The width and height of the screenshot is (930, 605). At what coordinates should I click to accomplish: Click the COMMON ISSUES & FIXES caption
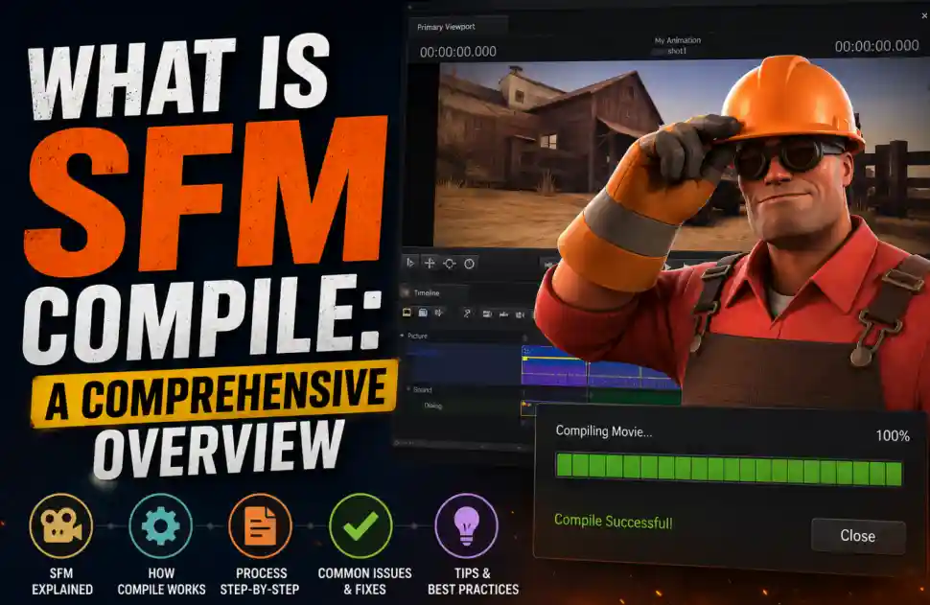pyautogui.click(x=364, y=581)
